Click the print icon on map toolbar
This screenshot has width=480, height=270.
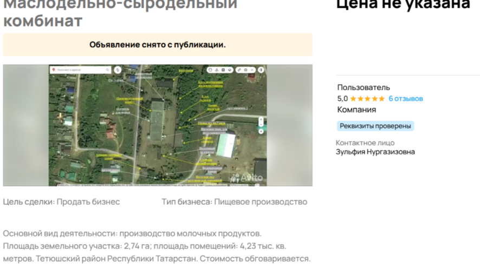tap(245, 70)
